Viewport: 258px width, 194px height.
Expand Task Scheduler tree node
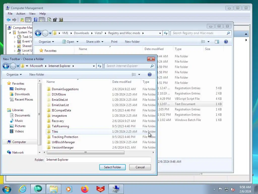[15, 37]
